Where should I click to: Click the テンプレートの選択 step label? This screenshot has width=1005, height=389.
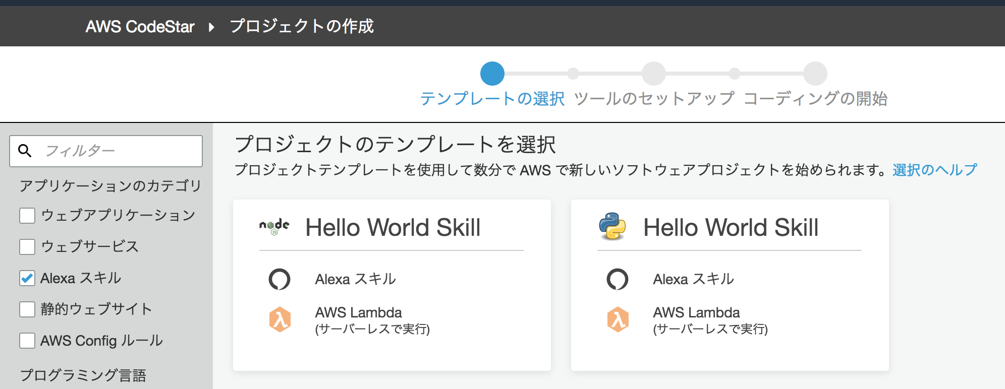click(492, 99)
